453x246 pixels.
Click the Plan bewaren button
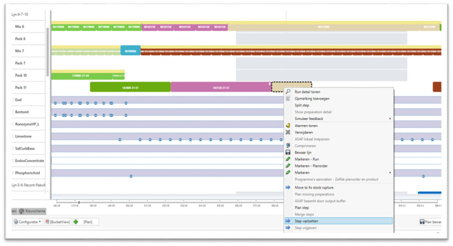tap(430, 222)
